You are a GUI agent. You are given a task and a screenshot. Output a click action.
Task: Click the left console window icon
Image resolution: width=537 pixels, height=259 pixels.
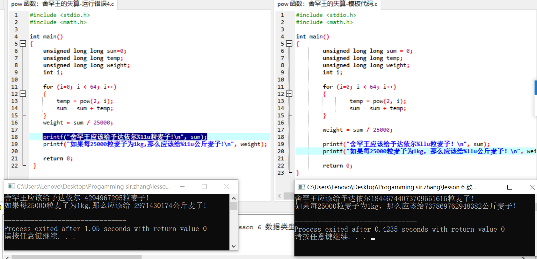point(11,186)
